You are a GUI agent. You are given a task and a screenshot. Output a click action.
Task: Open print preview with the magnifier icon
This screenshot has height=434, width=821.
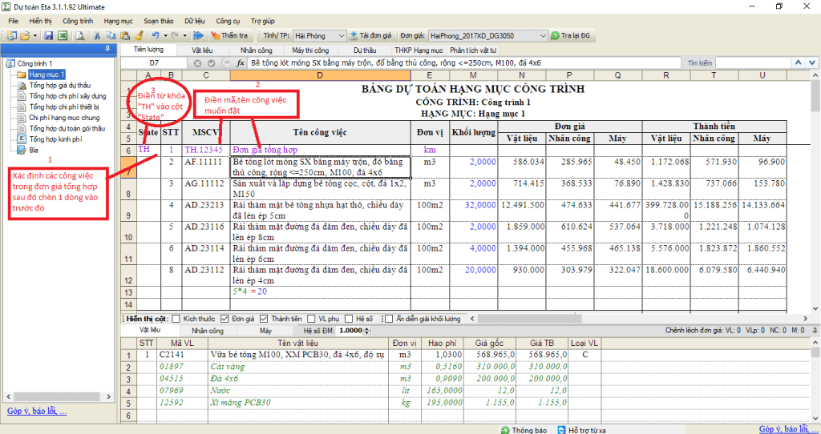click(x=79, y=36)
